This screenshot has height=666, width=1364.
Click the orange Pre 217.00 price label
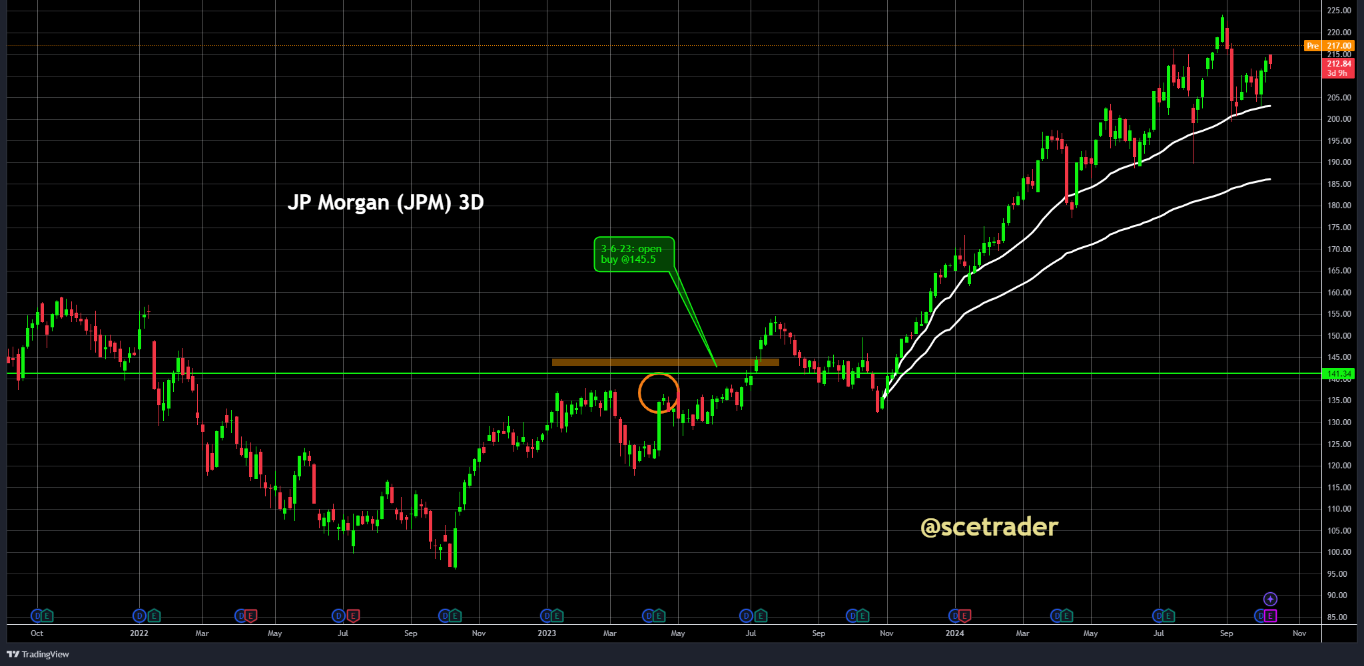[x=1329, y=46]
